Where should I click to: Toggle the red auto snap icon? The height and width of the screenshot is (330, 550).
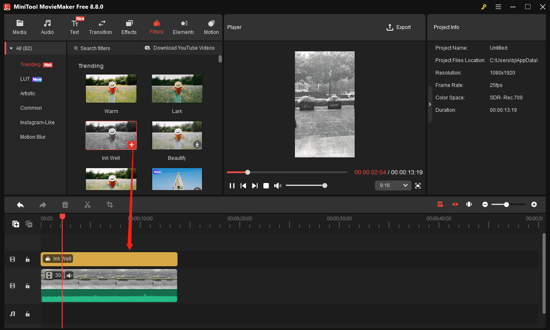[440, 204]
